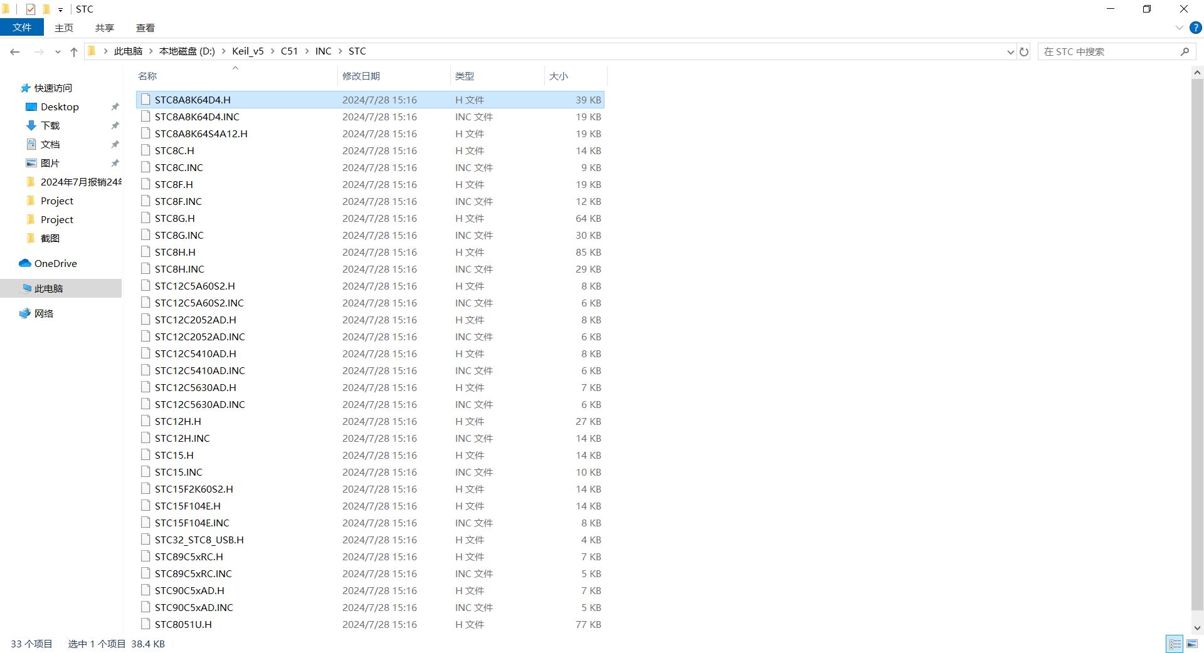Image resolution: width=1204 pixels, height=653 pixels.
Task: Select the STC12H.INC file name
Action: tap(182, 438)
